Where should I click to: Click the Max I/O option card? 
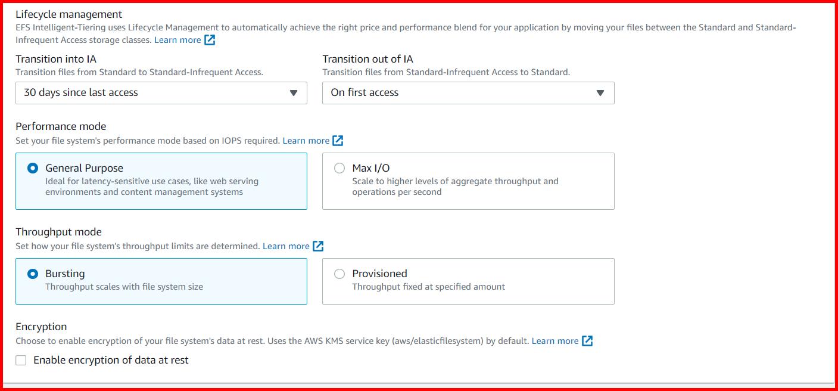click(x=468, y=181)
